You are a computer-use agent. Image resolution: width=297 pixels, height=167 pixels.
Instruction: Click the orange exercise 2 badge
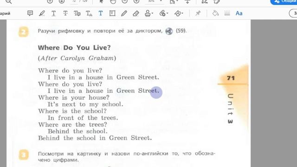[x=24, y=32]
